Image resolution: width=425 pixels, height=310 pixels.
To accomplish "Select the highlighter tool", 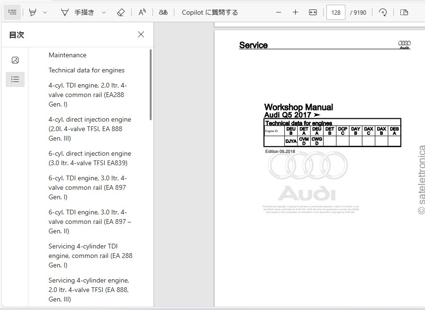I will 33,12.
